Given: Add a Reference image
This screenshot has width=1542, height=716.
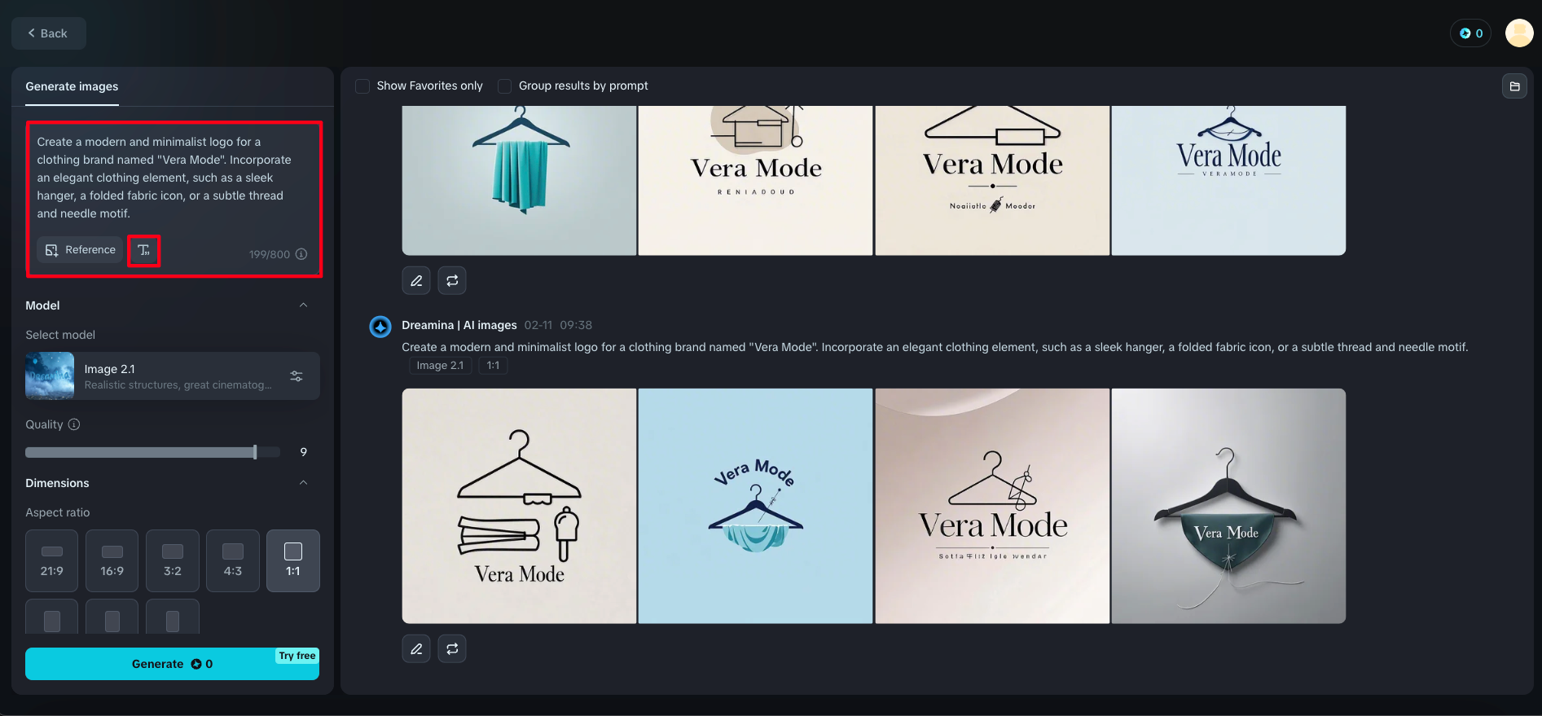Looking at the screenshot, I should pos(80,250).
